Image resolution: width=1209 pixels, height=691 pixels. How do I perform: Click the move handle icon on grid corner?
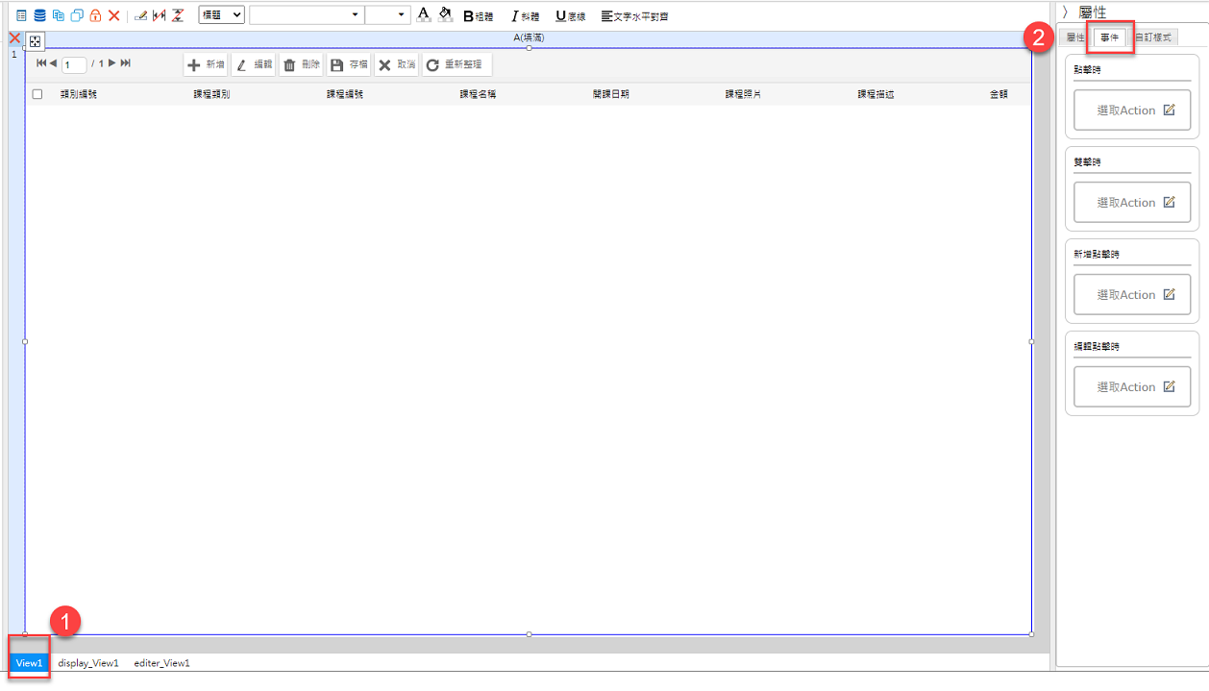coord(34,41)
